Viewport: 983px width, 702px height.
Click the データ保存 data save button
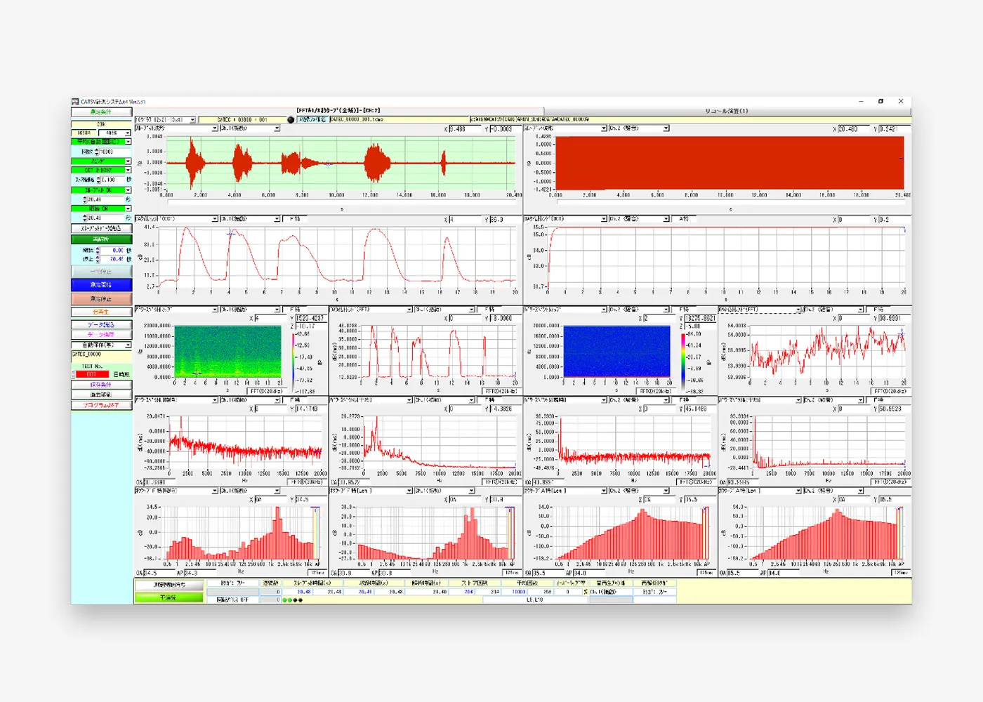pyautogui.click(x=101, y=335)
